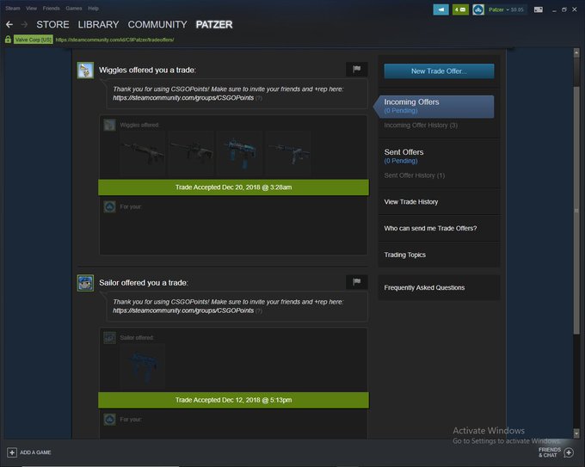
Task: Go to the COMMUNITY tab
Action: coord(157,25)
